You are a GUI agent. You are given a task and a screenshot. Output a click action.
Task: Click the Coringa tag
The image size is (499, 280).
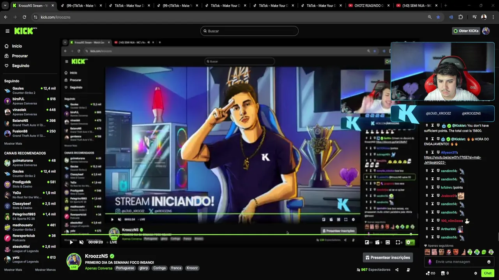click(159, 268)
